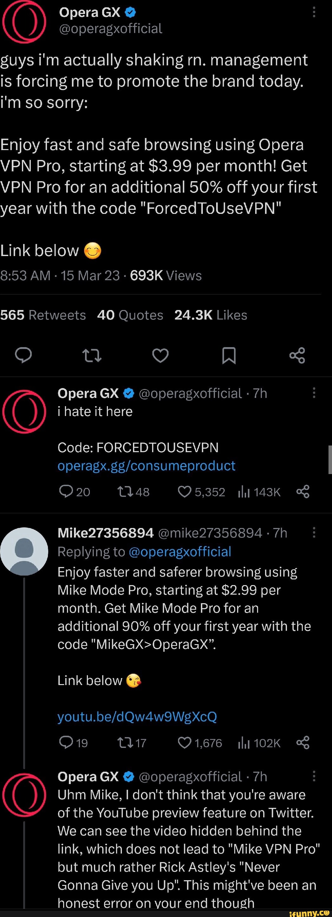View the 565 Retweets list
This screenshot has height=917, width=332.
pos(43,315)
